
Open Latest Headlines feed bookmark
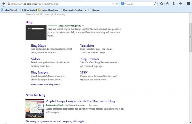click(x=48, y=10)
